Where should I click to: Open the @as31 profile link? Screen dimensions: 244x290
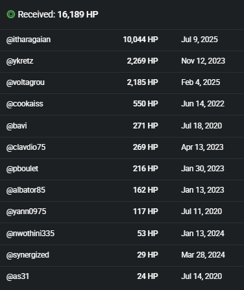point(18,276)
